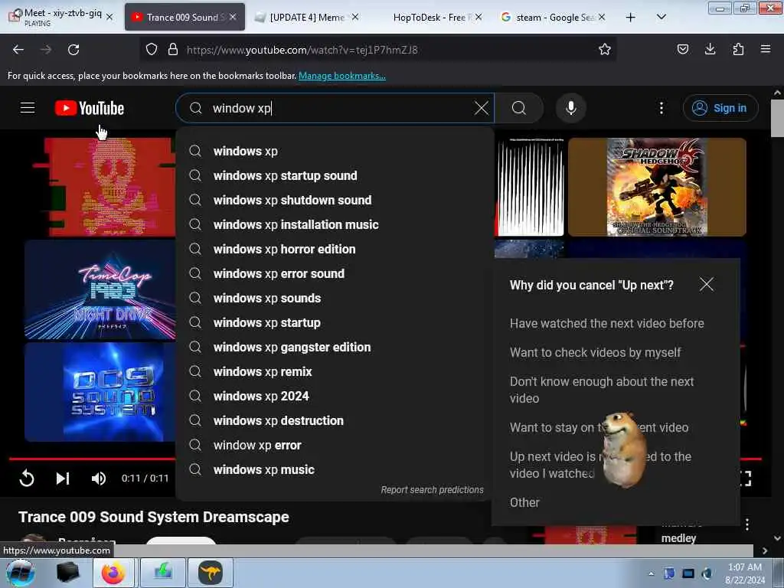The height and width of the screenshot is (588, 784).
Task: Choose windows xp horror edition suggestion
Action: coord(335,249)
